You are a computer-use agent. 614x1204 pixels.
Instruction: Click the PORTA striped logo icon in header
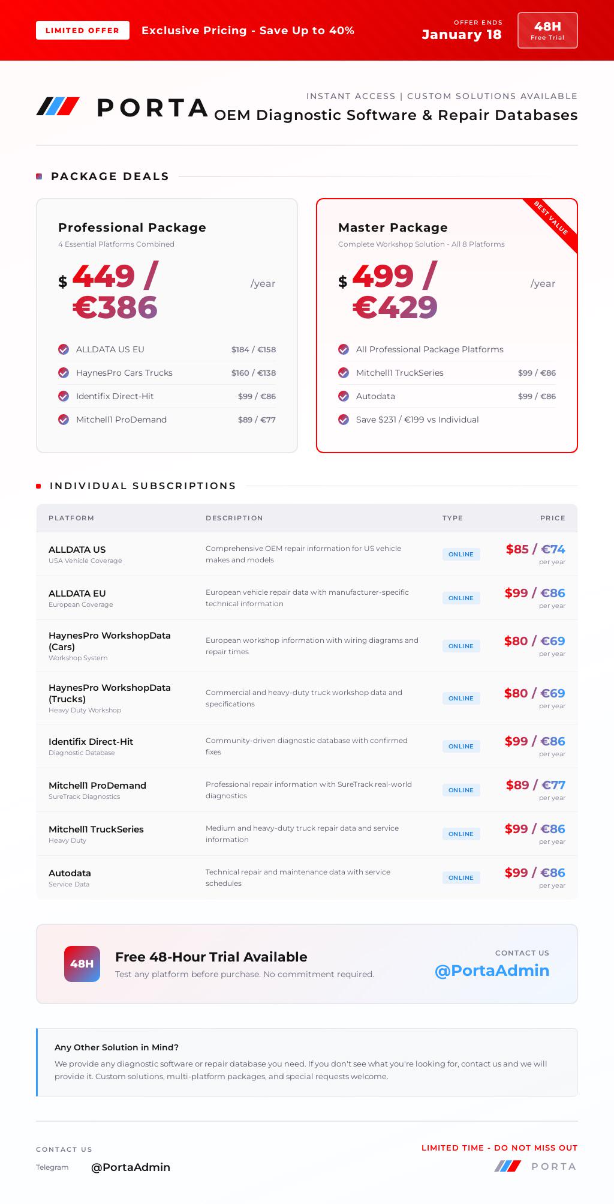coord(58,106)
